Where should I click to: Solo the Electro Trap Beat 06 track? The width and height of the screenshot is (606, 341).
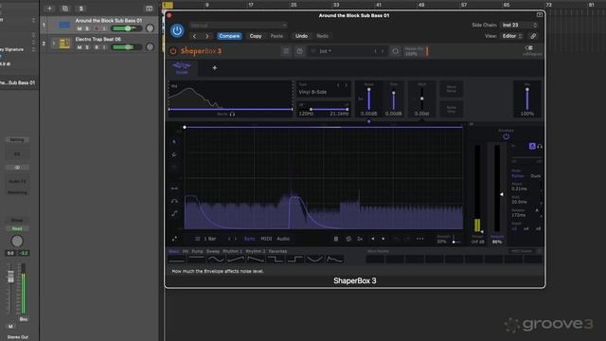pos(87,47)
